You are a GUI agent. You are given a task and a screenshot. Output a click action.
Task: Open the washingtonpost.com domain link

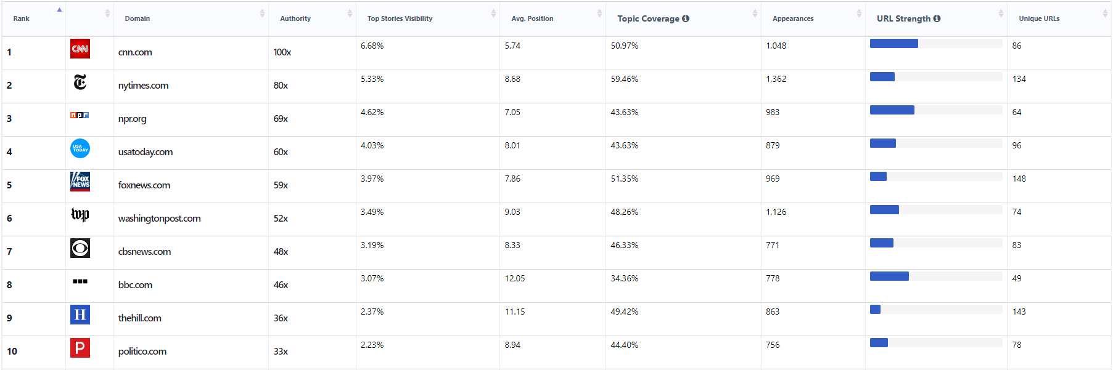tap(159, 219)
